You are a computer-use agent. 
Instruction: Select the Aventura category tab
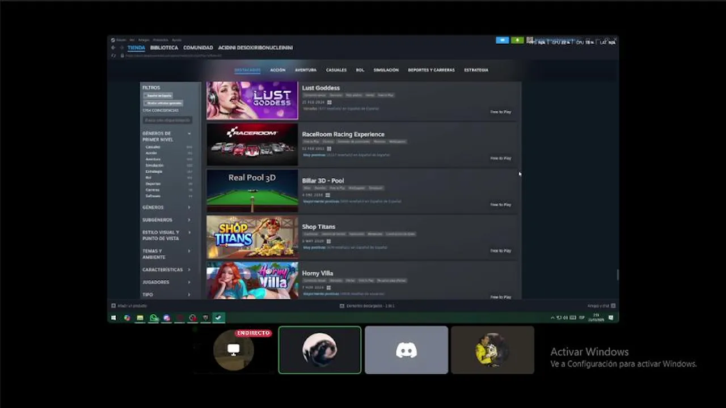pyautogui.click(x=306, y=70)
